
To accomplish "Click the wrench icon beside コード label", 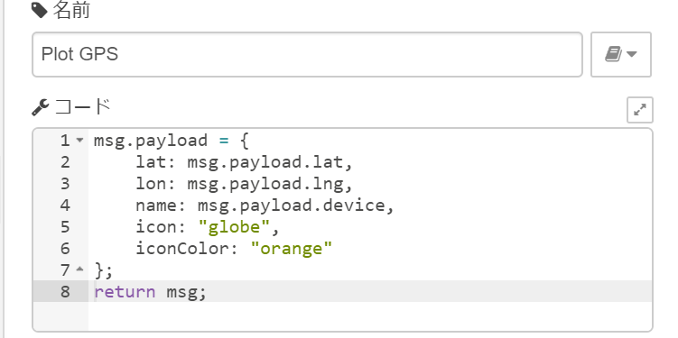I will (x=41, y=107).
